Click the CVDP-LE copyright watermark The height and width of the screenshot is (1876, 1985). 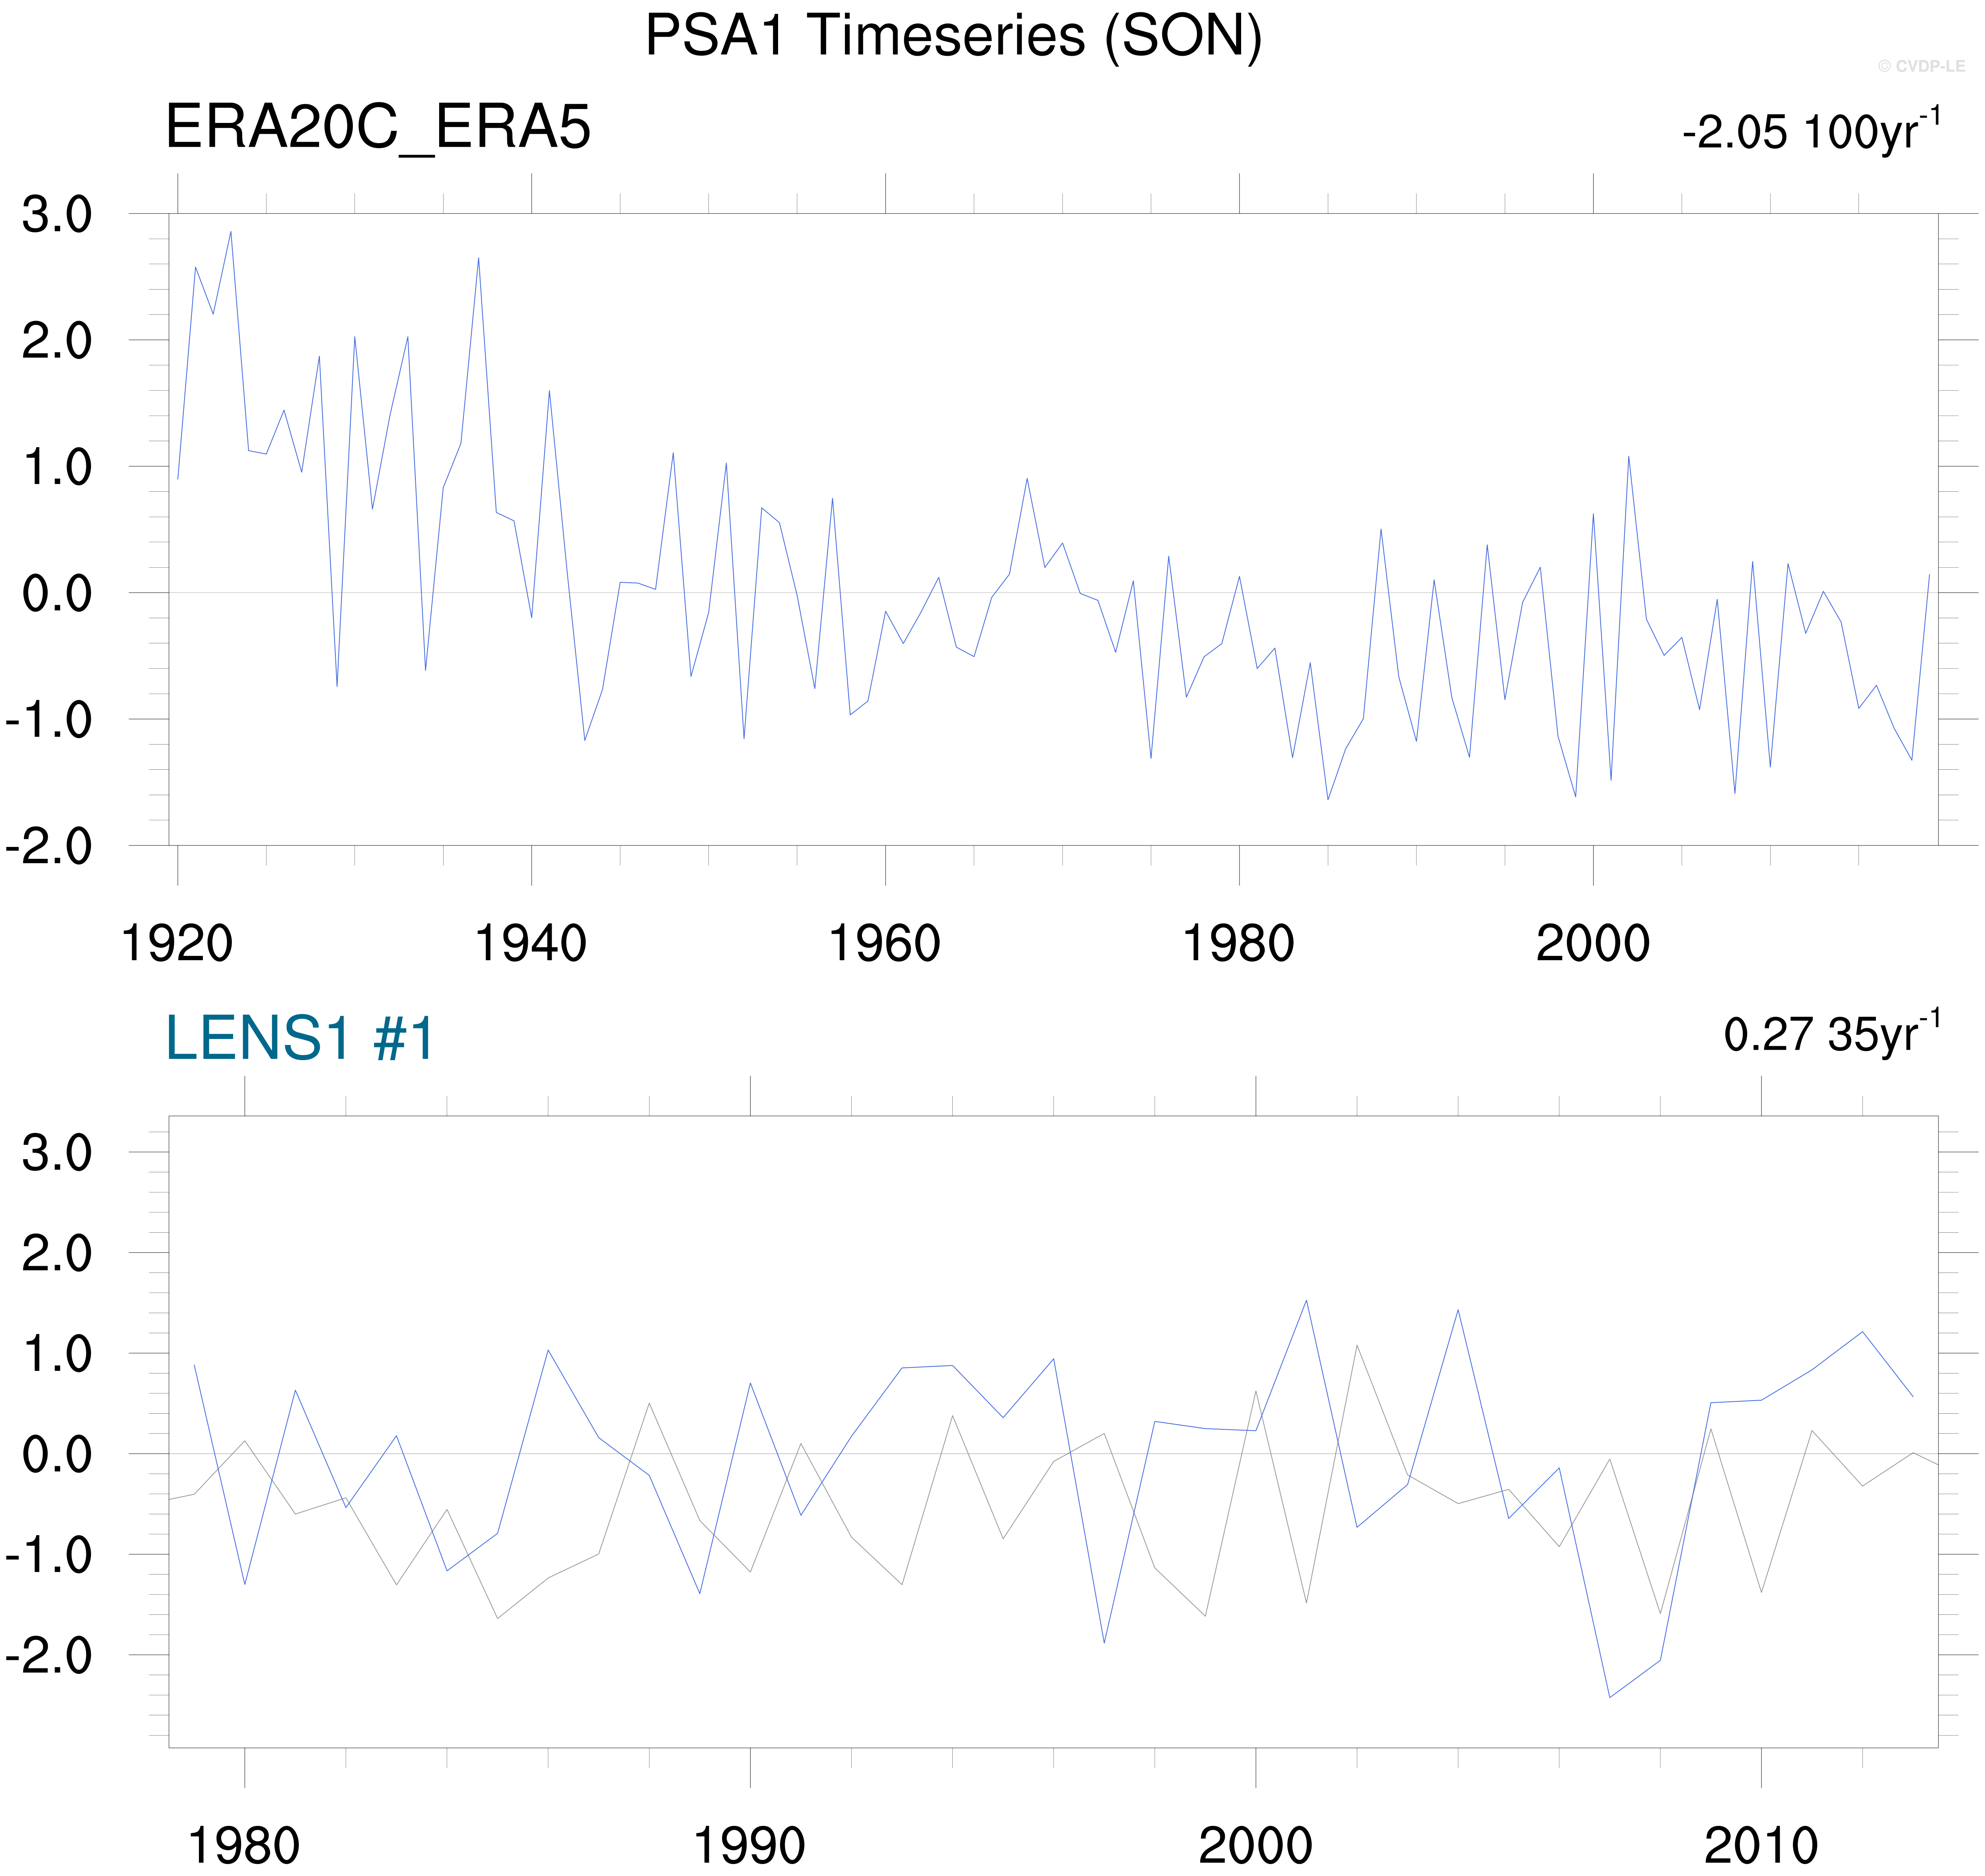1920,67
